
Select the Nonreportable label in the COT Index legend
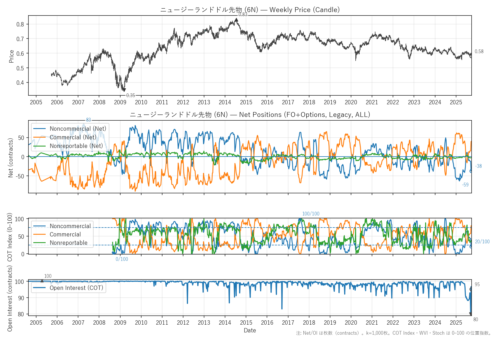(68, 243)
